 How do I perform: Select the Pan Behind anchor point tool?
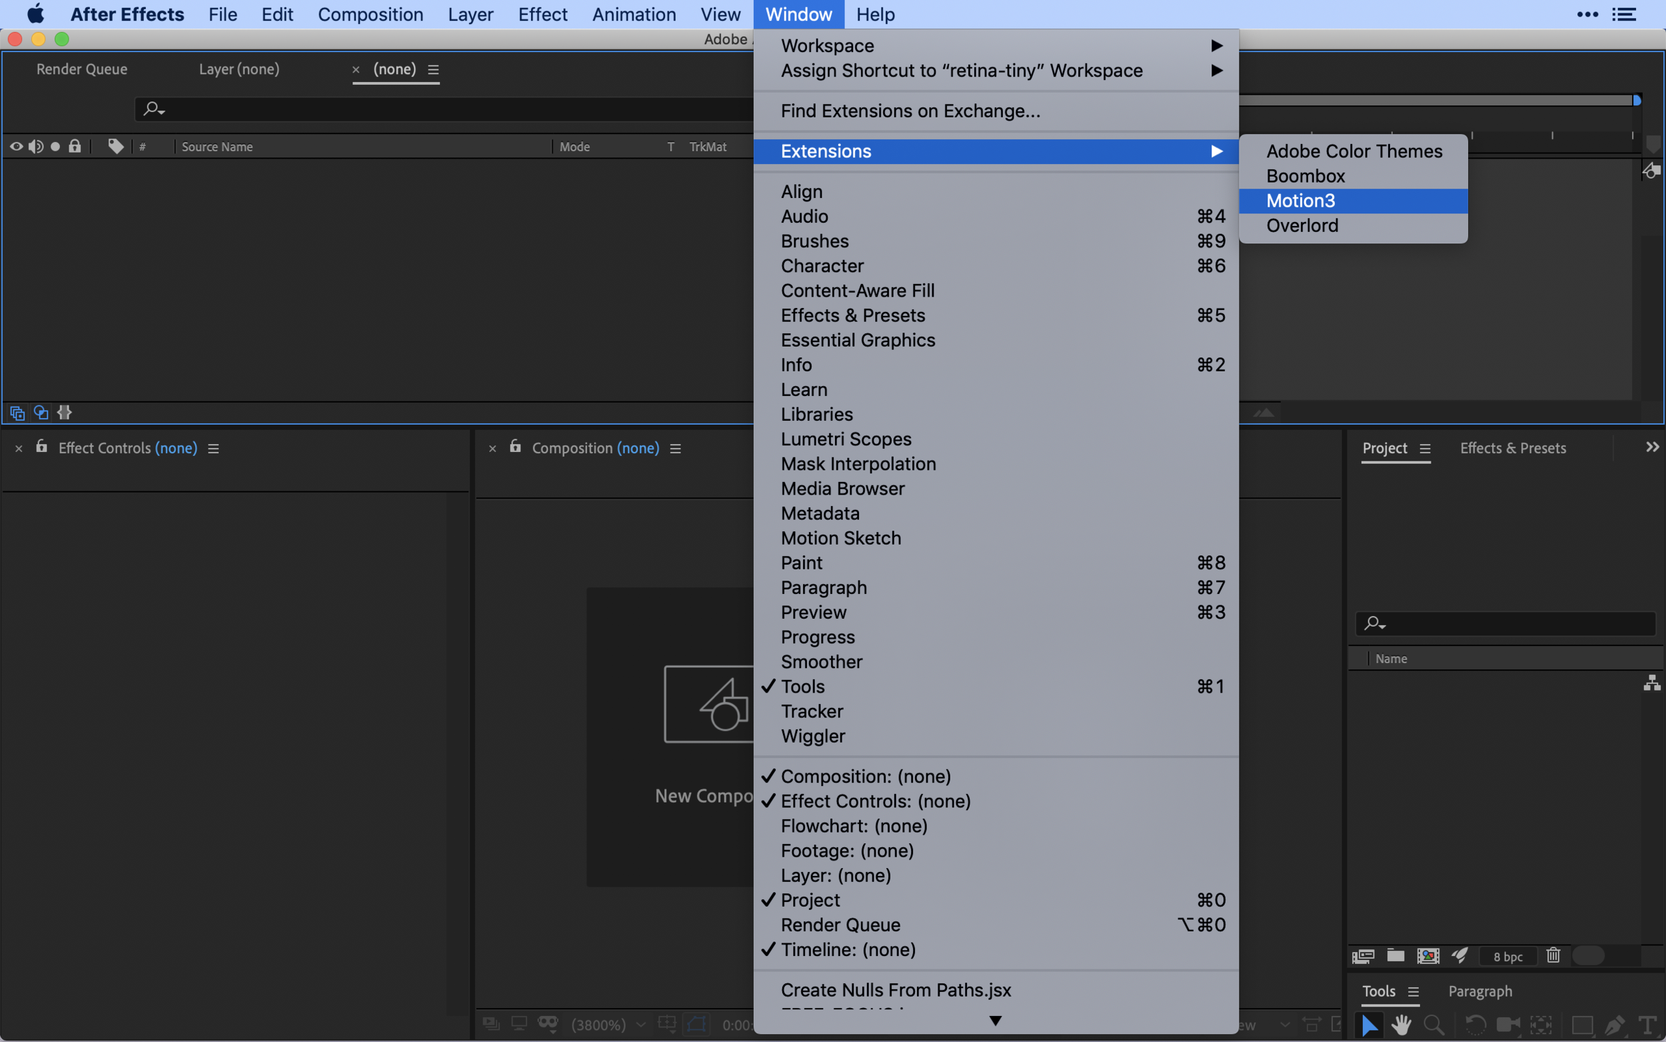[1541, 1025]
